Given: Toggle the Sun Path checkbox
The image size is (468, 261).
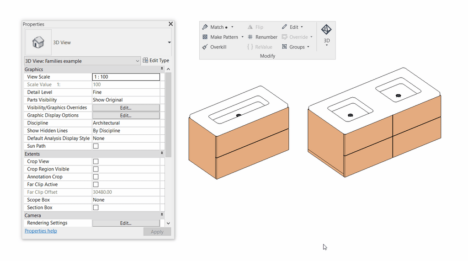Looking at the screenshot, I should [x=96, y=146].
